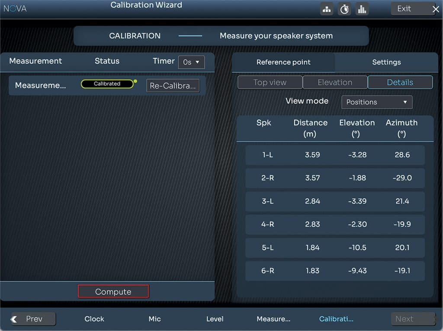Viewport: 443px width, 331px height.
Task: Toggle the Details view
Action: (x=400, y=83)
